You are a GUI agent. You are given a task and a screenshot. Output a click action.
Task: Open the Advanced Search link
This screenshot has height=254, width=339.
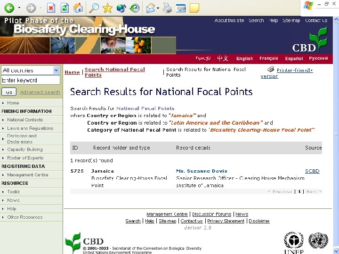tap(40, 92)
